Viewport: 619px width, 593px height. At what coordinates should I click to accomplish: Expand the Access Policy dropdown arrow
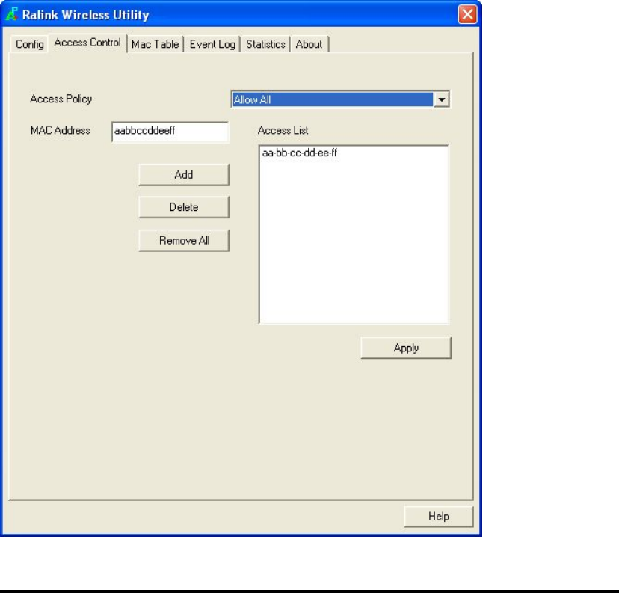tap(441, 99)
